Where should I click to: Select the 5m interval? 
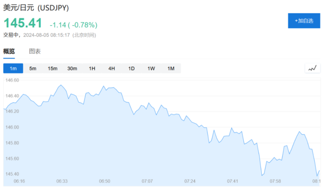coord(33,69)
